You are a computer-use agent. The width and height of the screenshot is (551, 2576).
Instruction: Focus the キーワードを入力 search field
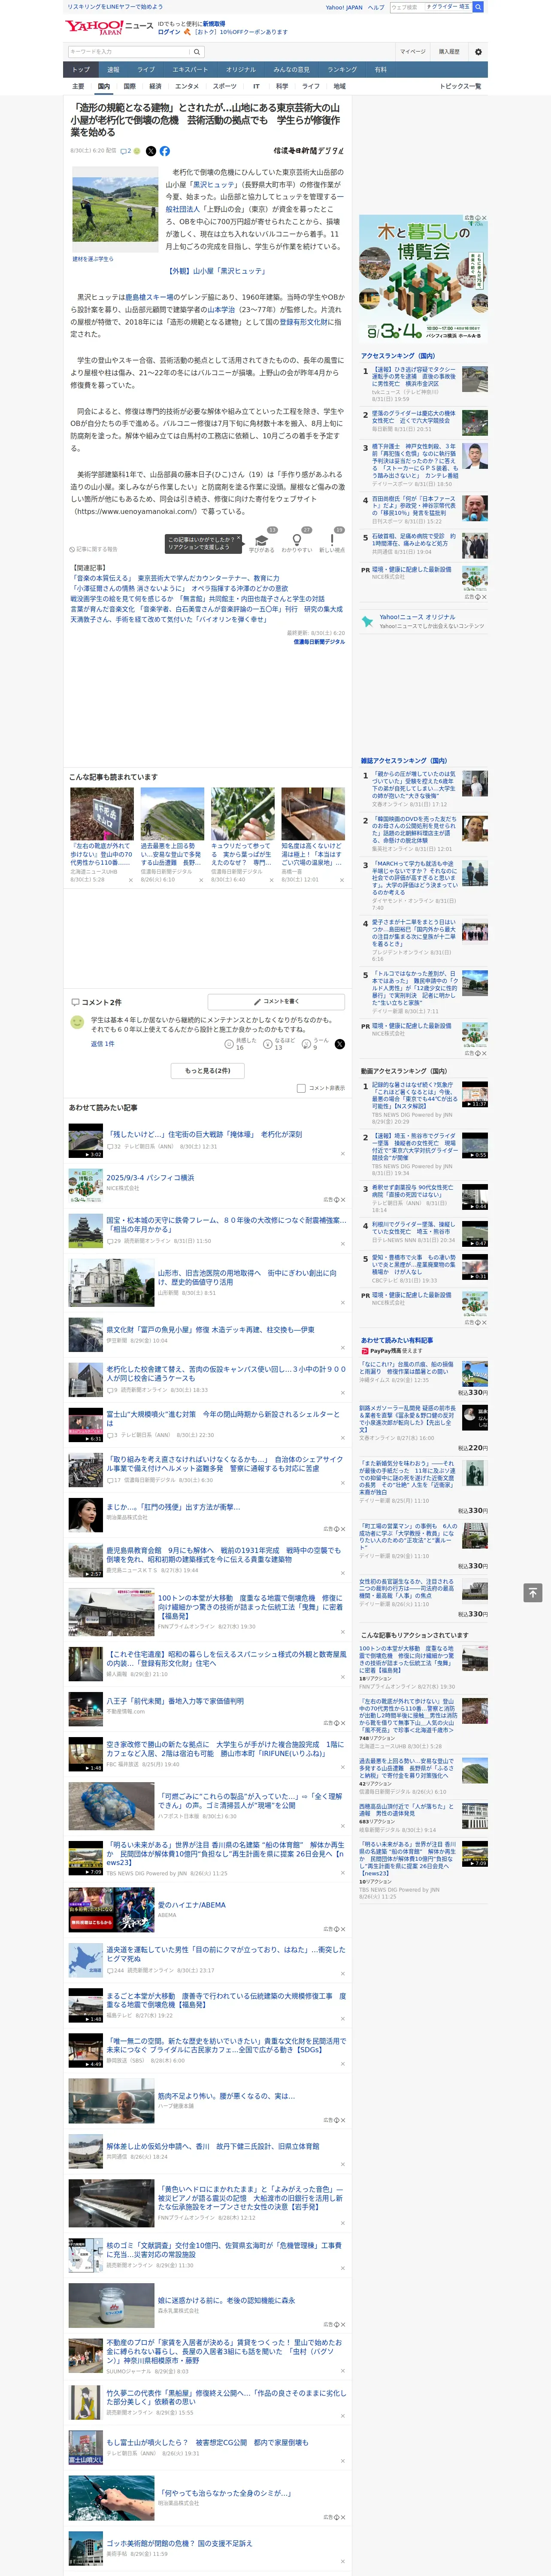129,52
